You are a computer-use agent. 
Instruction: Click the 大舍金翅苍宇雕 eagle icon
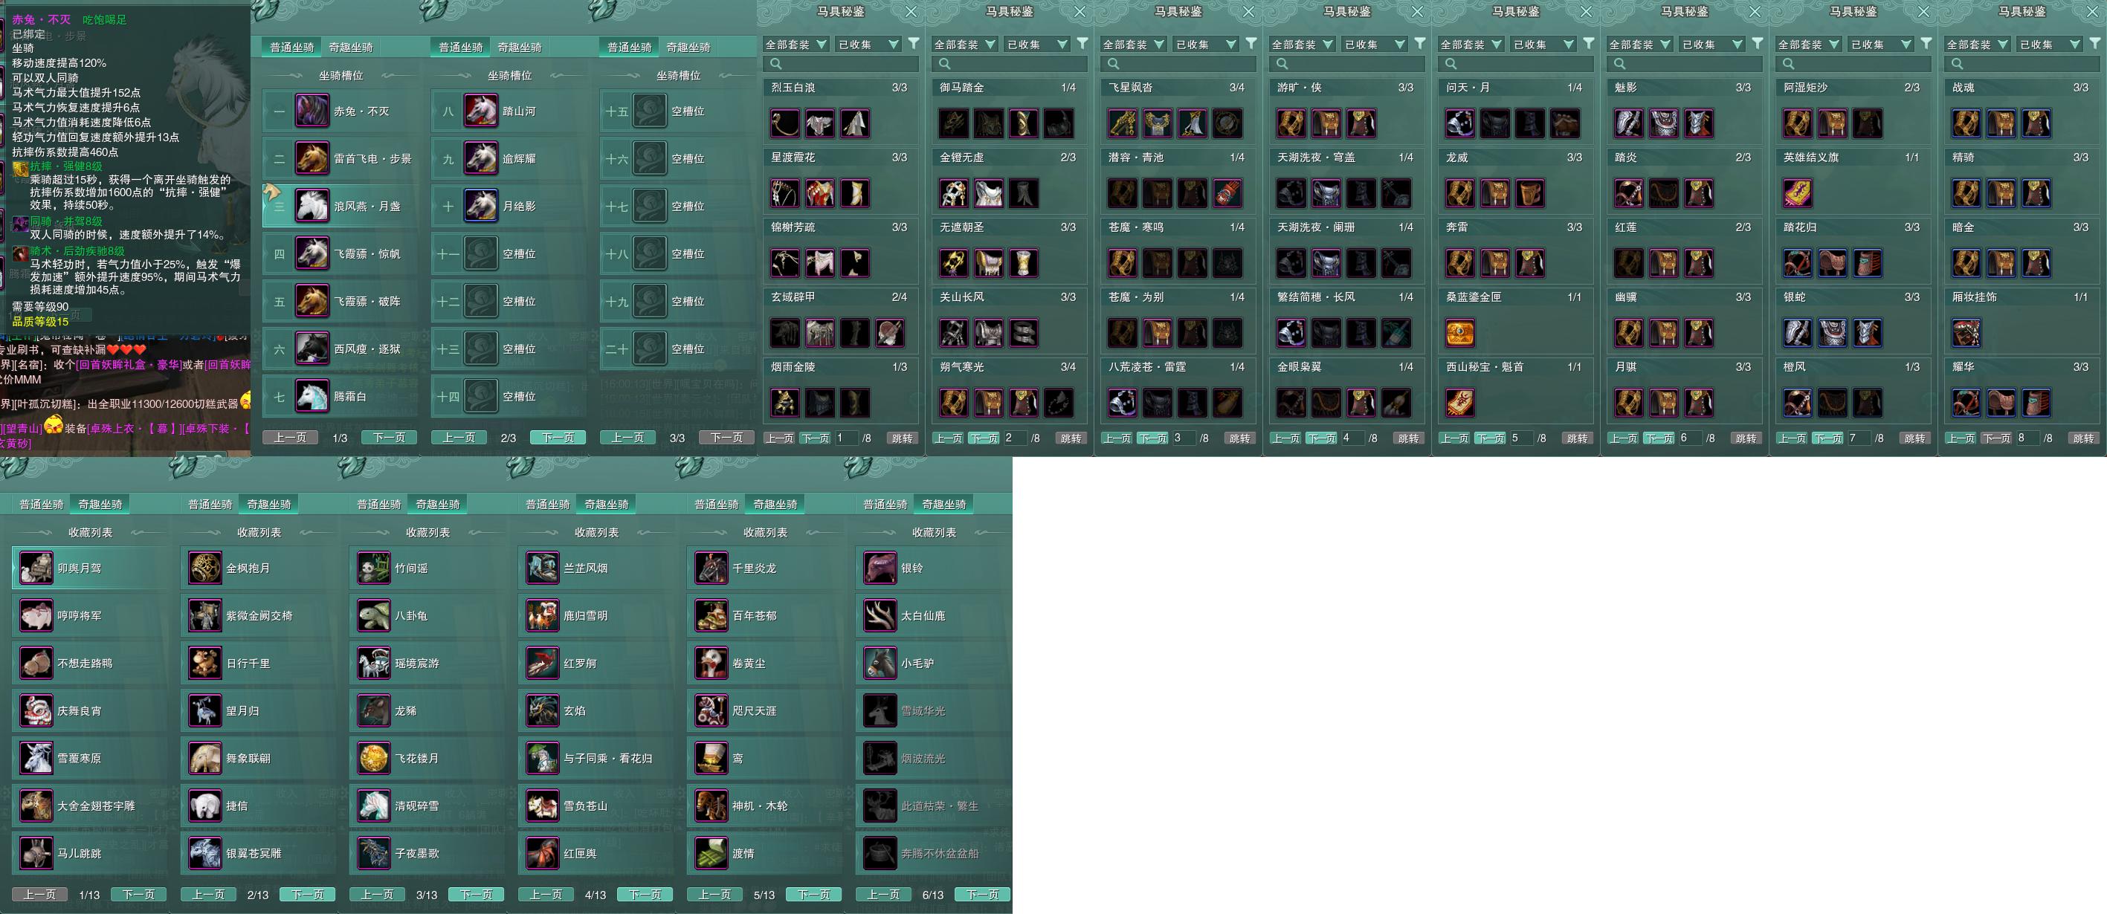click(36, 806)
